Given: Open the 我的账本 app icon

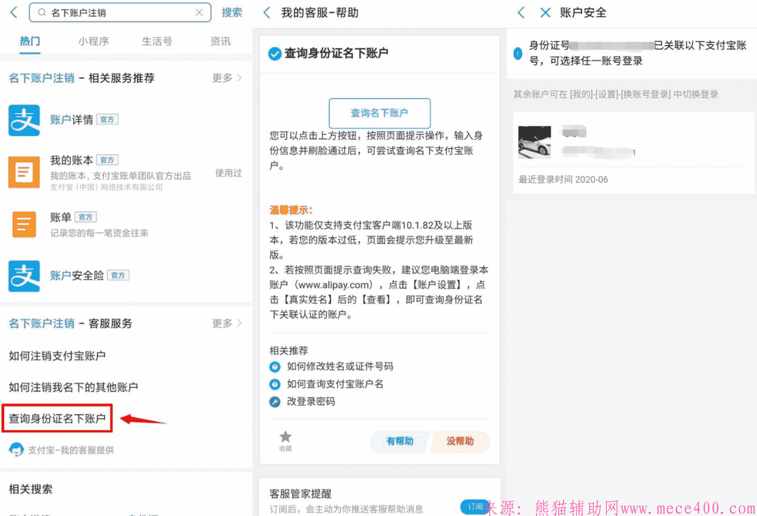Looking at the screenshot, I should pos(23,172).
